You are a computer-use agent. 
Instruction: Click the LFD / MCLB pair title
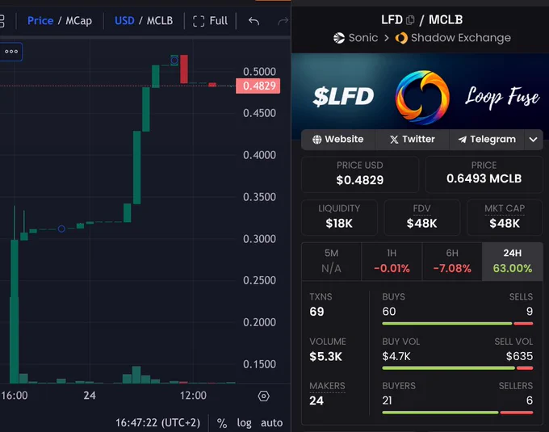[x=422, y=20]
